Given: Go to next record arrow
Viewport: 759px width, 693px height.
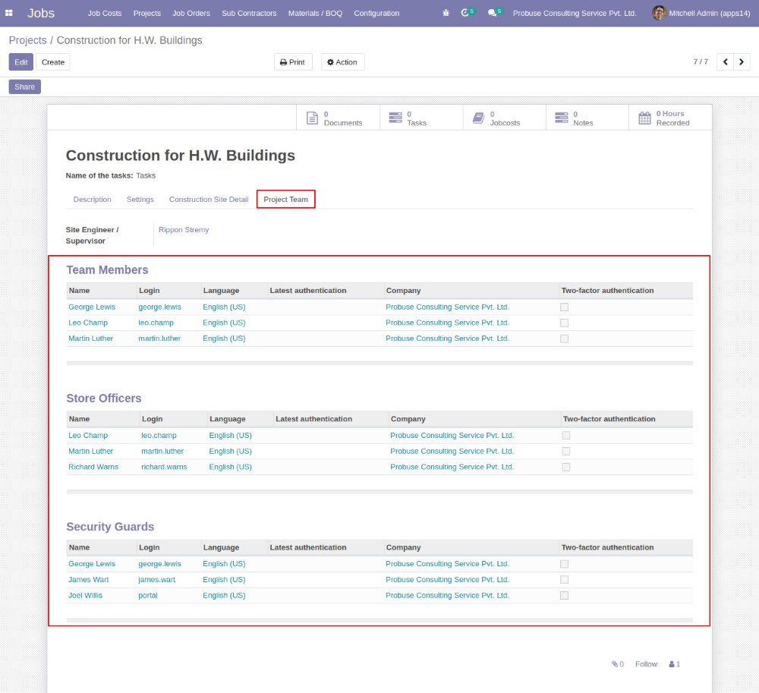Looking at the screenshot, I should pyautogui.click(x=742, y=62).
